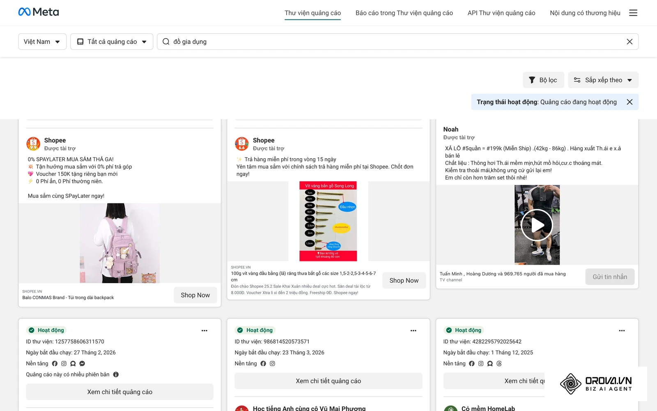The width and height of the screenshot is (657, 411).
Task: Click the info icon beside nhiều phiên bản
Action: click(x=116, y=374)
